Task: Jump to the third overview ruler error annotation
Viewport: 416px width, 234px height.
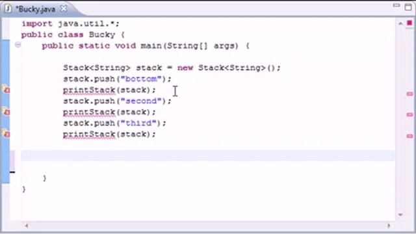Action: pos(409,136)
